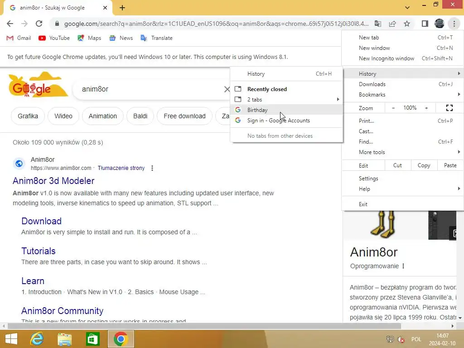Exit Chrome from the menu
464x348 pixels.
tap(402, 204)
